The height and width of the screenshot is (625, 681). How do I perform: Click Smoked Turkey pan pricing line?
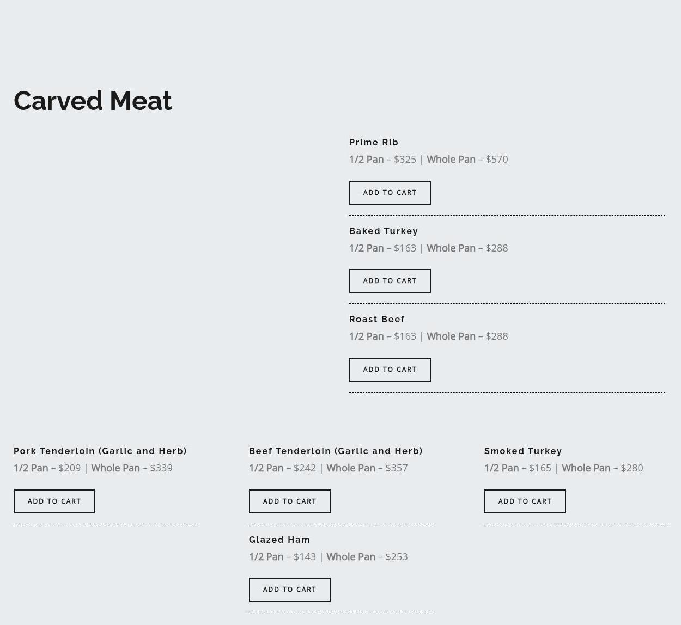click(563, 468)
